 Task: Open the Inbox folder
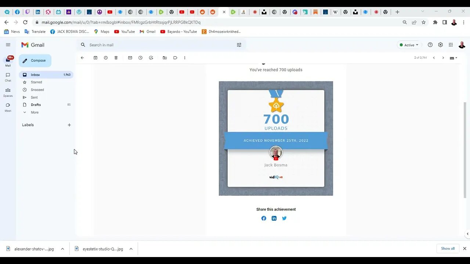[46, 75]
